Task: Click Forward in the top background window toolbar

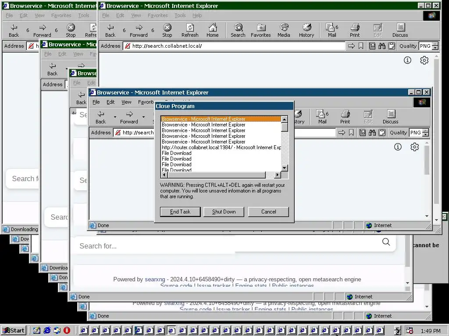Action: 139,30
